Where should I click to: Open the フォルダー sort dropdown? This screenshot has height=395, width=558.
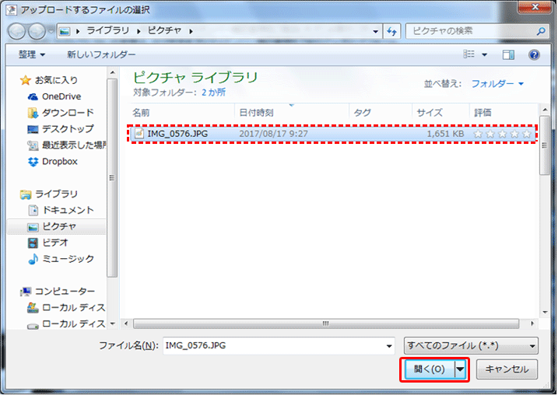[497, 84]
